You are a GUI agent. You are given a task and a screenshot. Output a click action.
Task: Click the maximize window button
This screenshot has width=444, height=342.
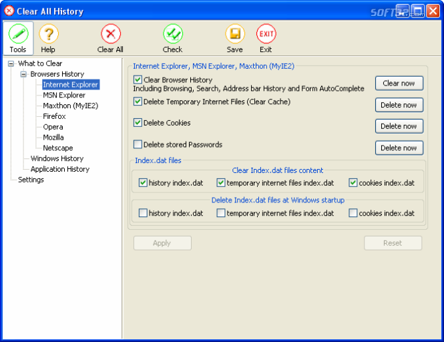[x=417, y=11]
